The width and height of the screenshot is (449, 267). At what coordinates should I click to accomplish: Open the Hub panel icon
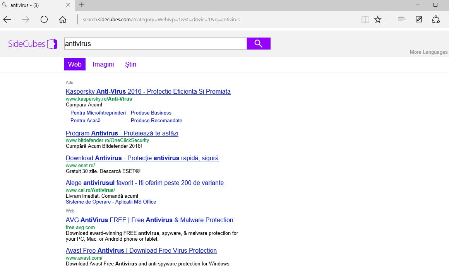[401, 19]
